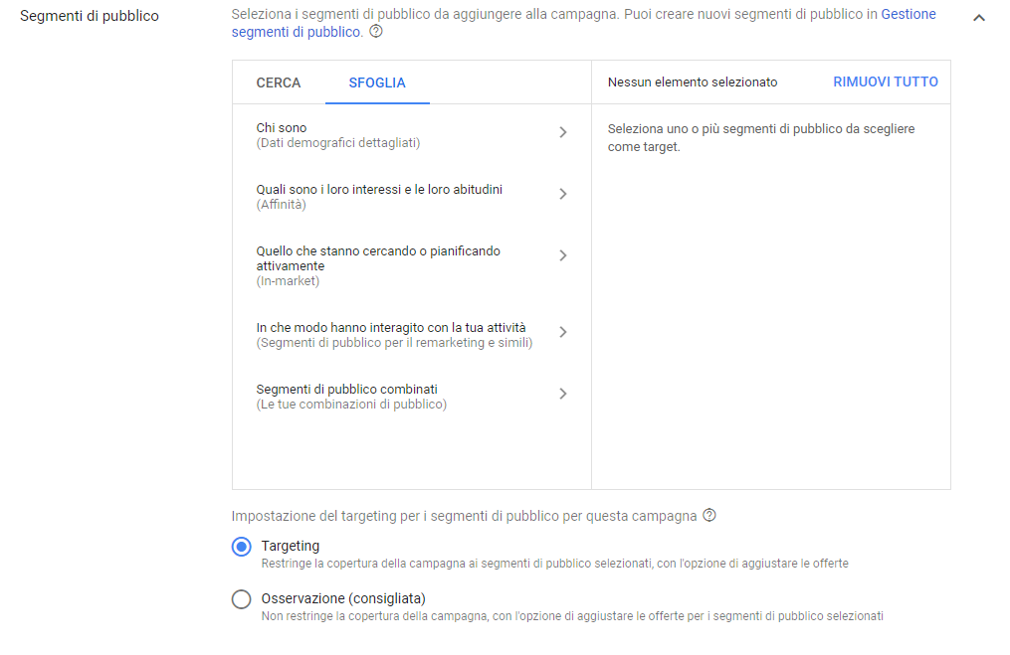
Task: Click the RIMUOVI TUTTO link
Action: pyautogui.click(x=885, y=82)
